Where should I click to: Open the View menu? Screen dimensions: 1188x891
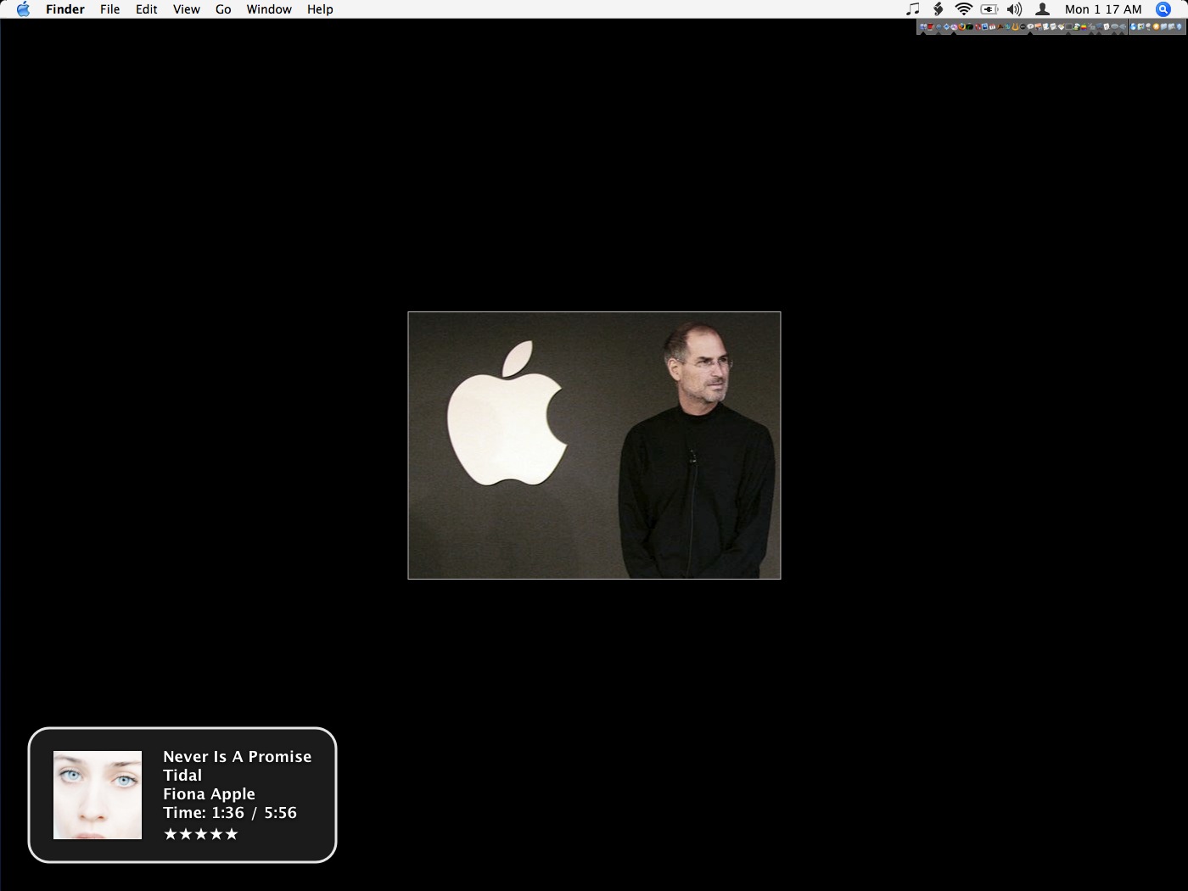(187, 9)
